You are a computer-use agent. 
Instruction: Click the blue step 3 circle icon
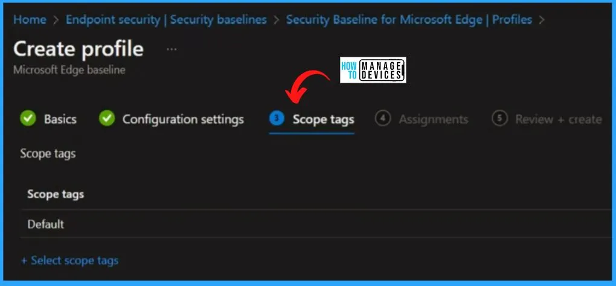coord(277,118)
